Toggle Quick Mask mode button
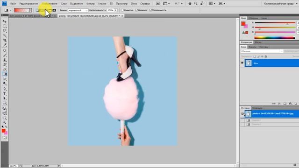The height and width of the screenshot is (168, 299). tap(5, 138)
